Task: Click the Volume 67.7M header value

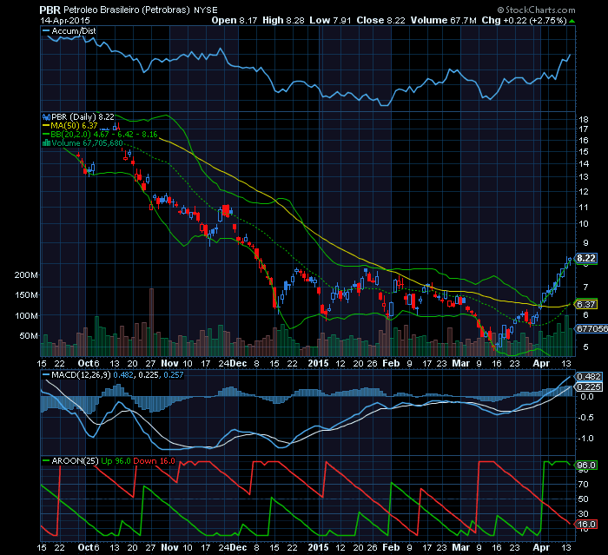Action: pos(444,20)
